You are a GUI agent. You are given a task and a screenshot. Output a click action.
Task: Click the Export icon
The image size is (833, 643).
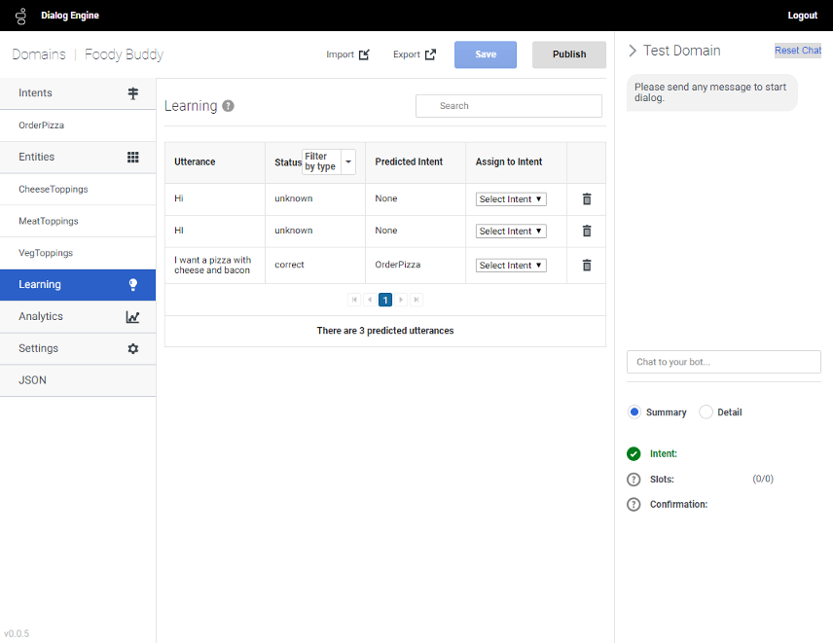(x=430, y=54)
